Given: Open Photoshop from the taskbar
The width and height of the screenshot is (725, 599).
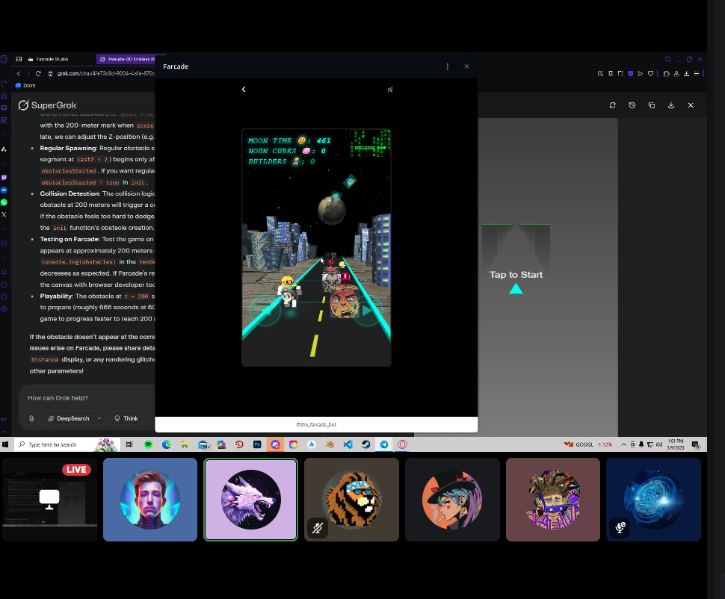Looking at the screenshot, I should pyautogui.click(x=257, y=444).
